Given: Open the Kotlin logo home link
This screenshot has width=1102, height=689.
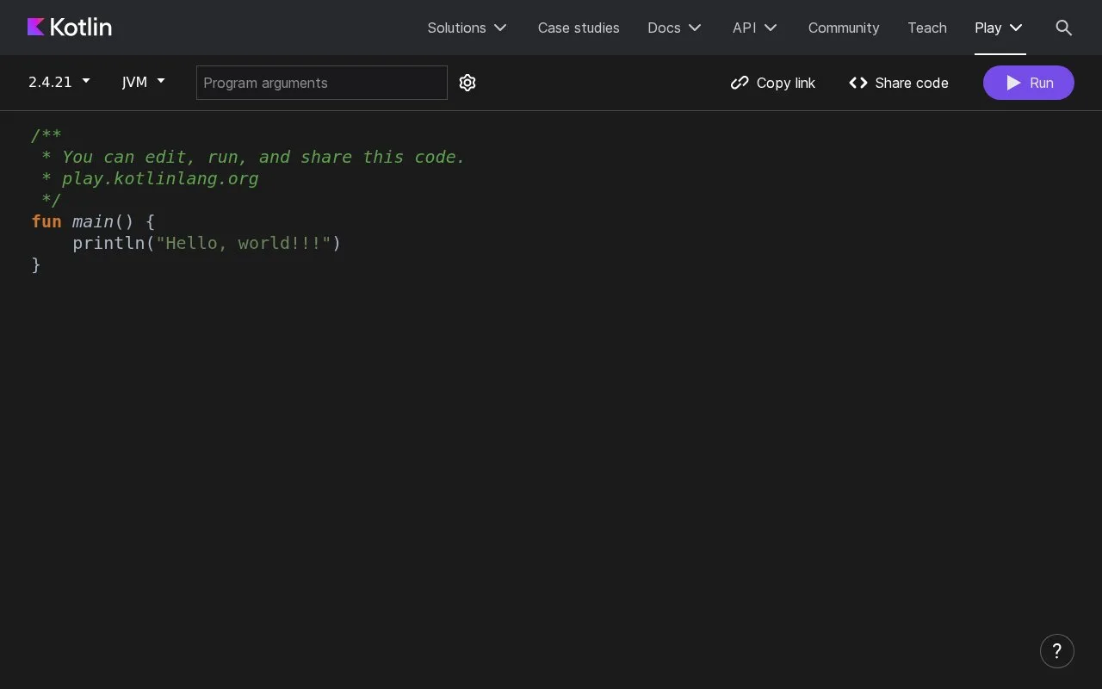Looking at the screenshot, I should 70,28.
